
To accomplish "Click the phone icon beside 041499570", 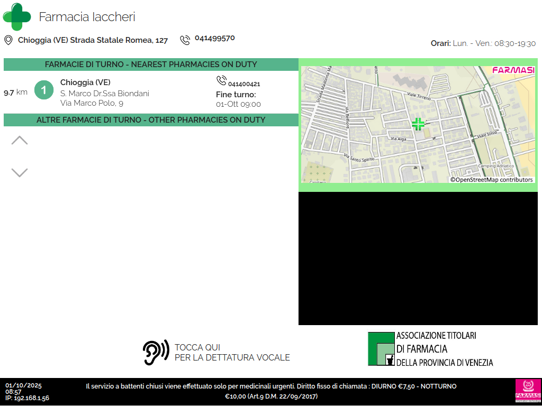I will coord(185,40).
